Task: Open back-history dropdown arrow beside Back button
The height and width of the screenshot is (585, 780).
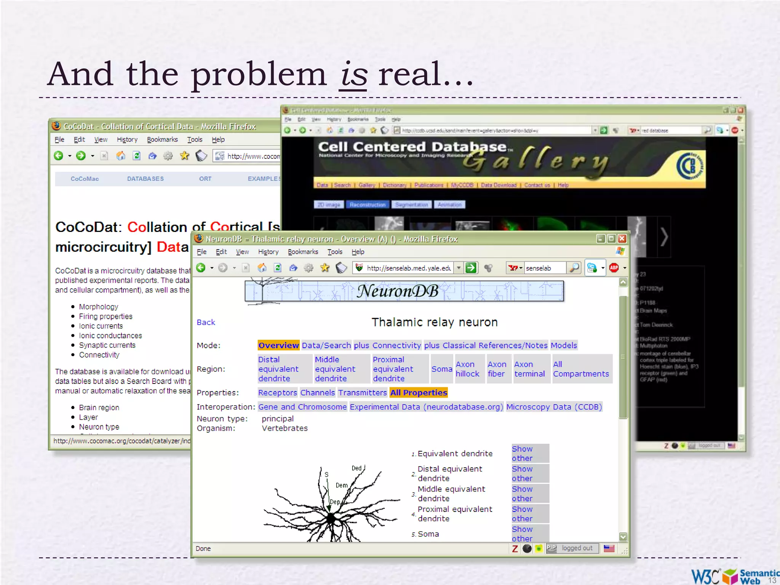Action: [x=212, y=268]
